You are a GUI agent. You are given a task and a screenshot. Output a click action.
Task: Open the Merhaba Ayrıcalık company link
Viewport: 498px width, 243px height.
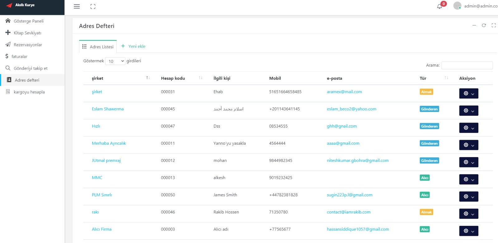[109, 143]
